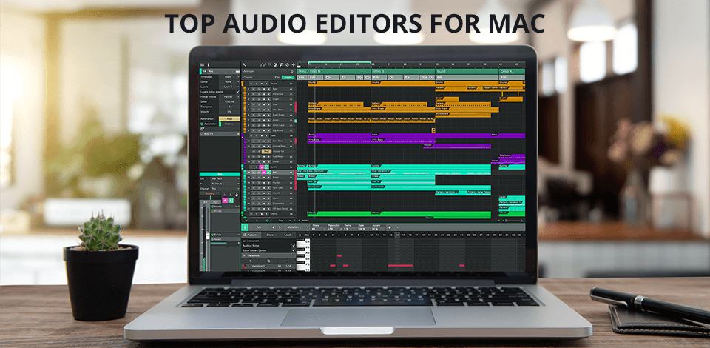Duplicate variation with the copy icon
This screenshot has height=348, width=710.
pos(268,261)
